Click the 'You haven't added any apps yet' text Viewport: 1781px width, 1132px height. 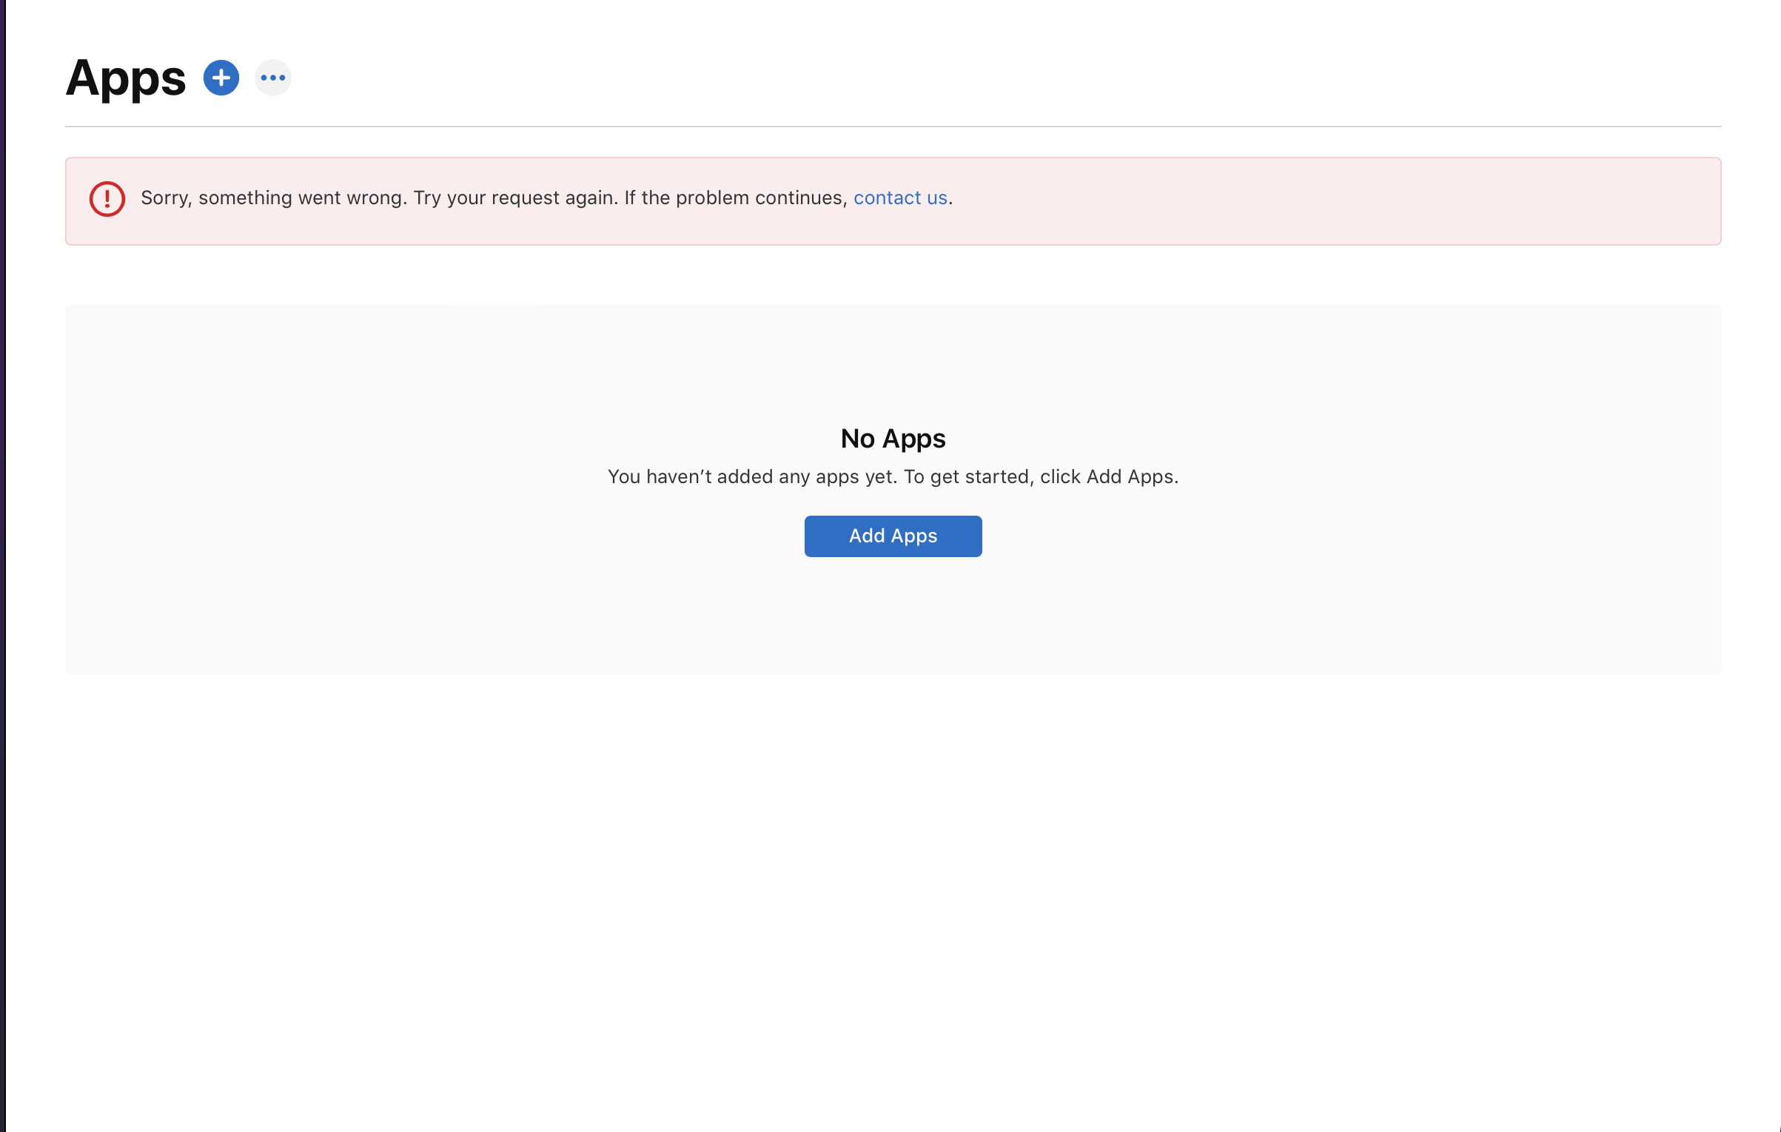(751, 476)
